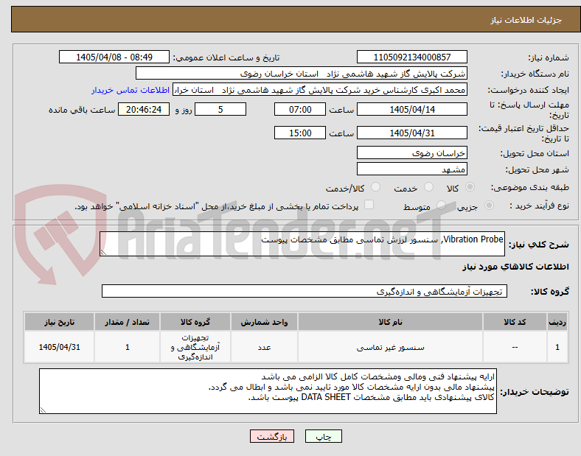Select the کالا/خدمت radio button

coord(376,187)
